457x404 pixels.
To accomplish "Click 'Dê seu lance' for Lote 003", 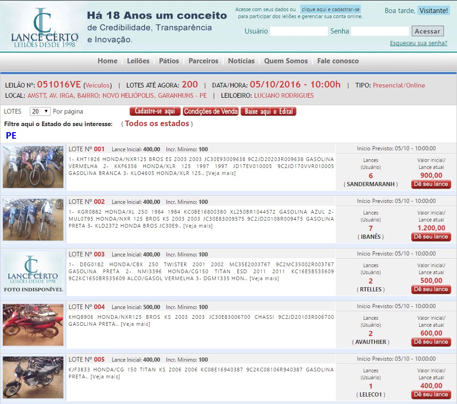I will (431, 290).
